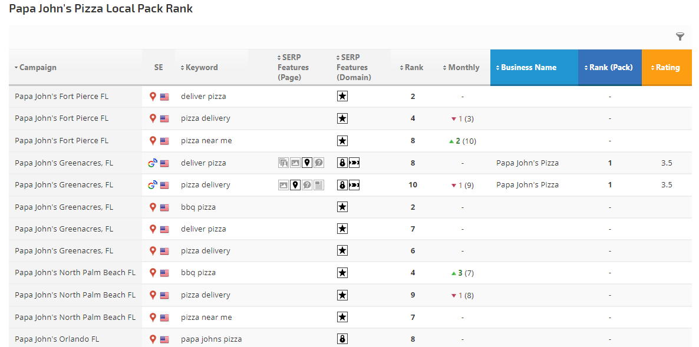The height and width of the screenshot is (347, 699).
Task: Click star icon in North Palm Beach bbq pizza row
Action: (x=342, y=273)
